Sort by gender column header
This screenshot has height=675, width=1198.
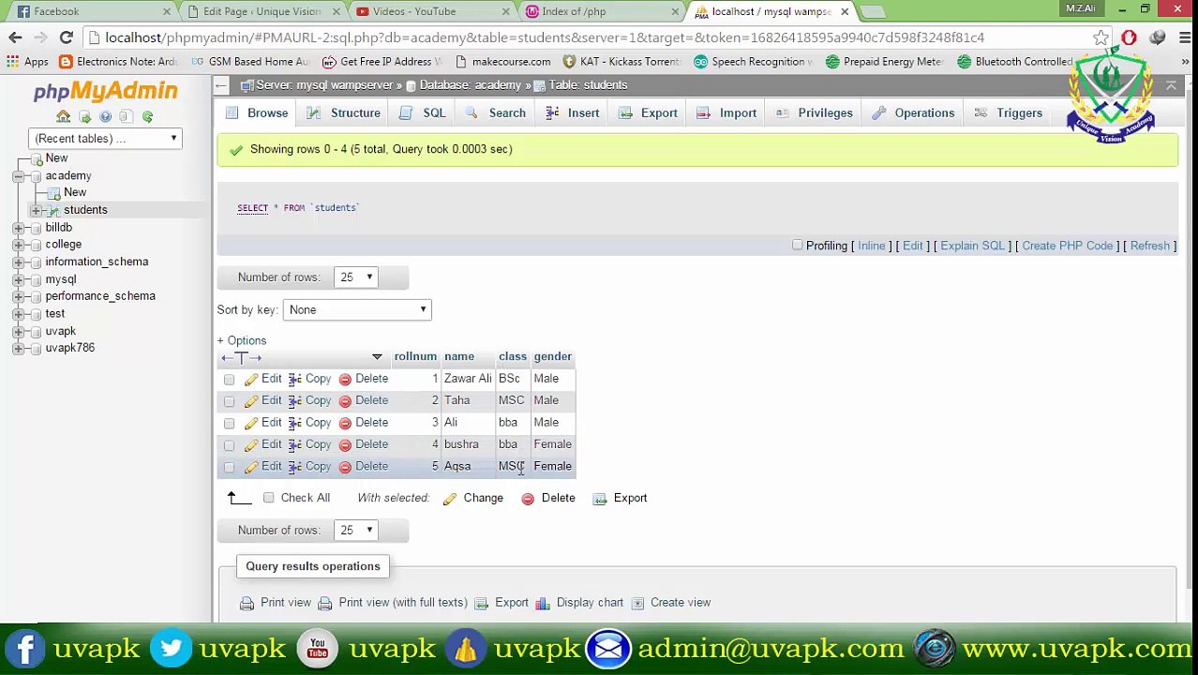click(552, 357)
